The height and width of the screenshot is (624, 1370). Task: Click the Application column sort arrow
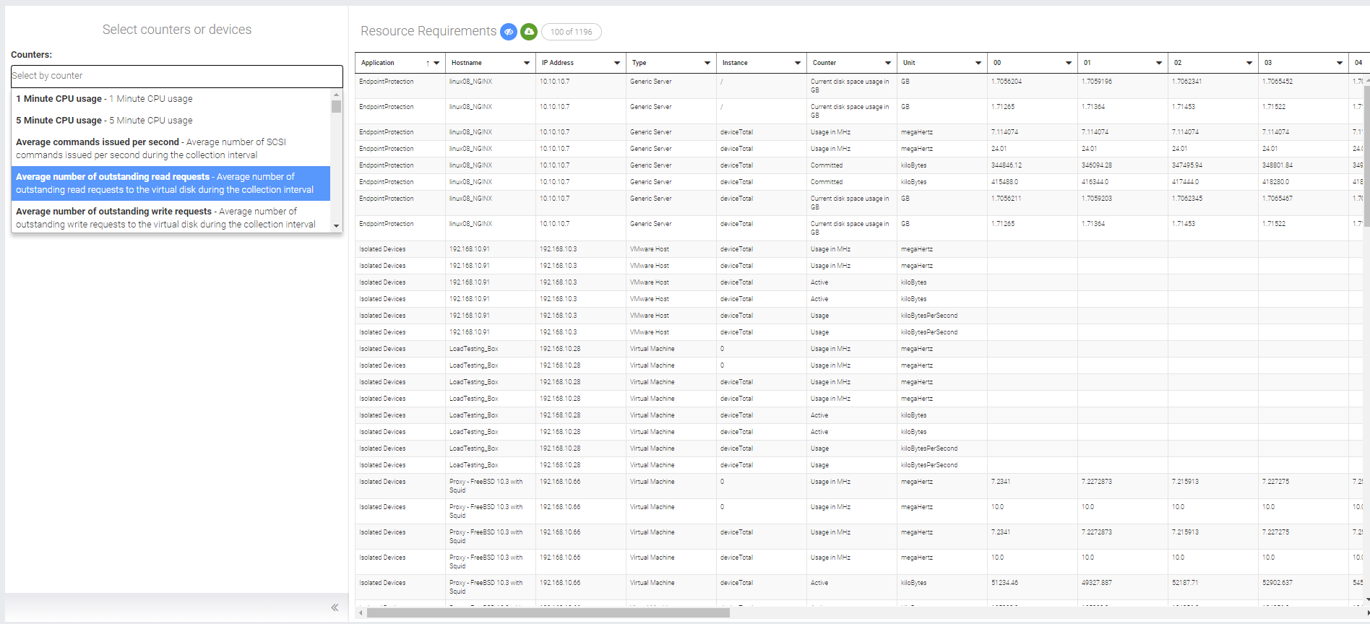pos(428,63)
